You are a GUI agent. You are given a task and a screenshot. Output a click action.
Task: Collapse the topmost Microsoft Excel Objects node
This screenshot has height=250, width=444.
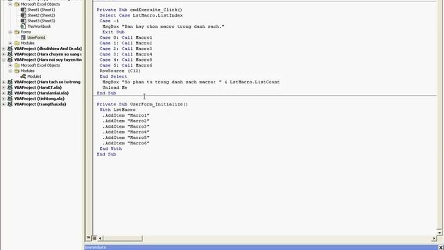(10, 4)
